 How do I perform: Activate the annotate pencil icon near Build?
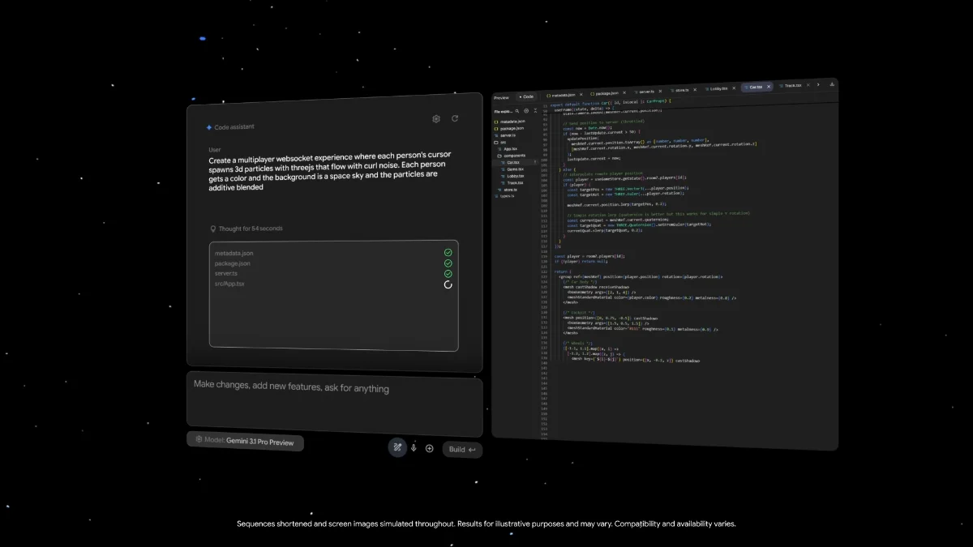pos(397,447)
